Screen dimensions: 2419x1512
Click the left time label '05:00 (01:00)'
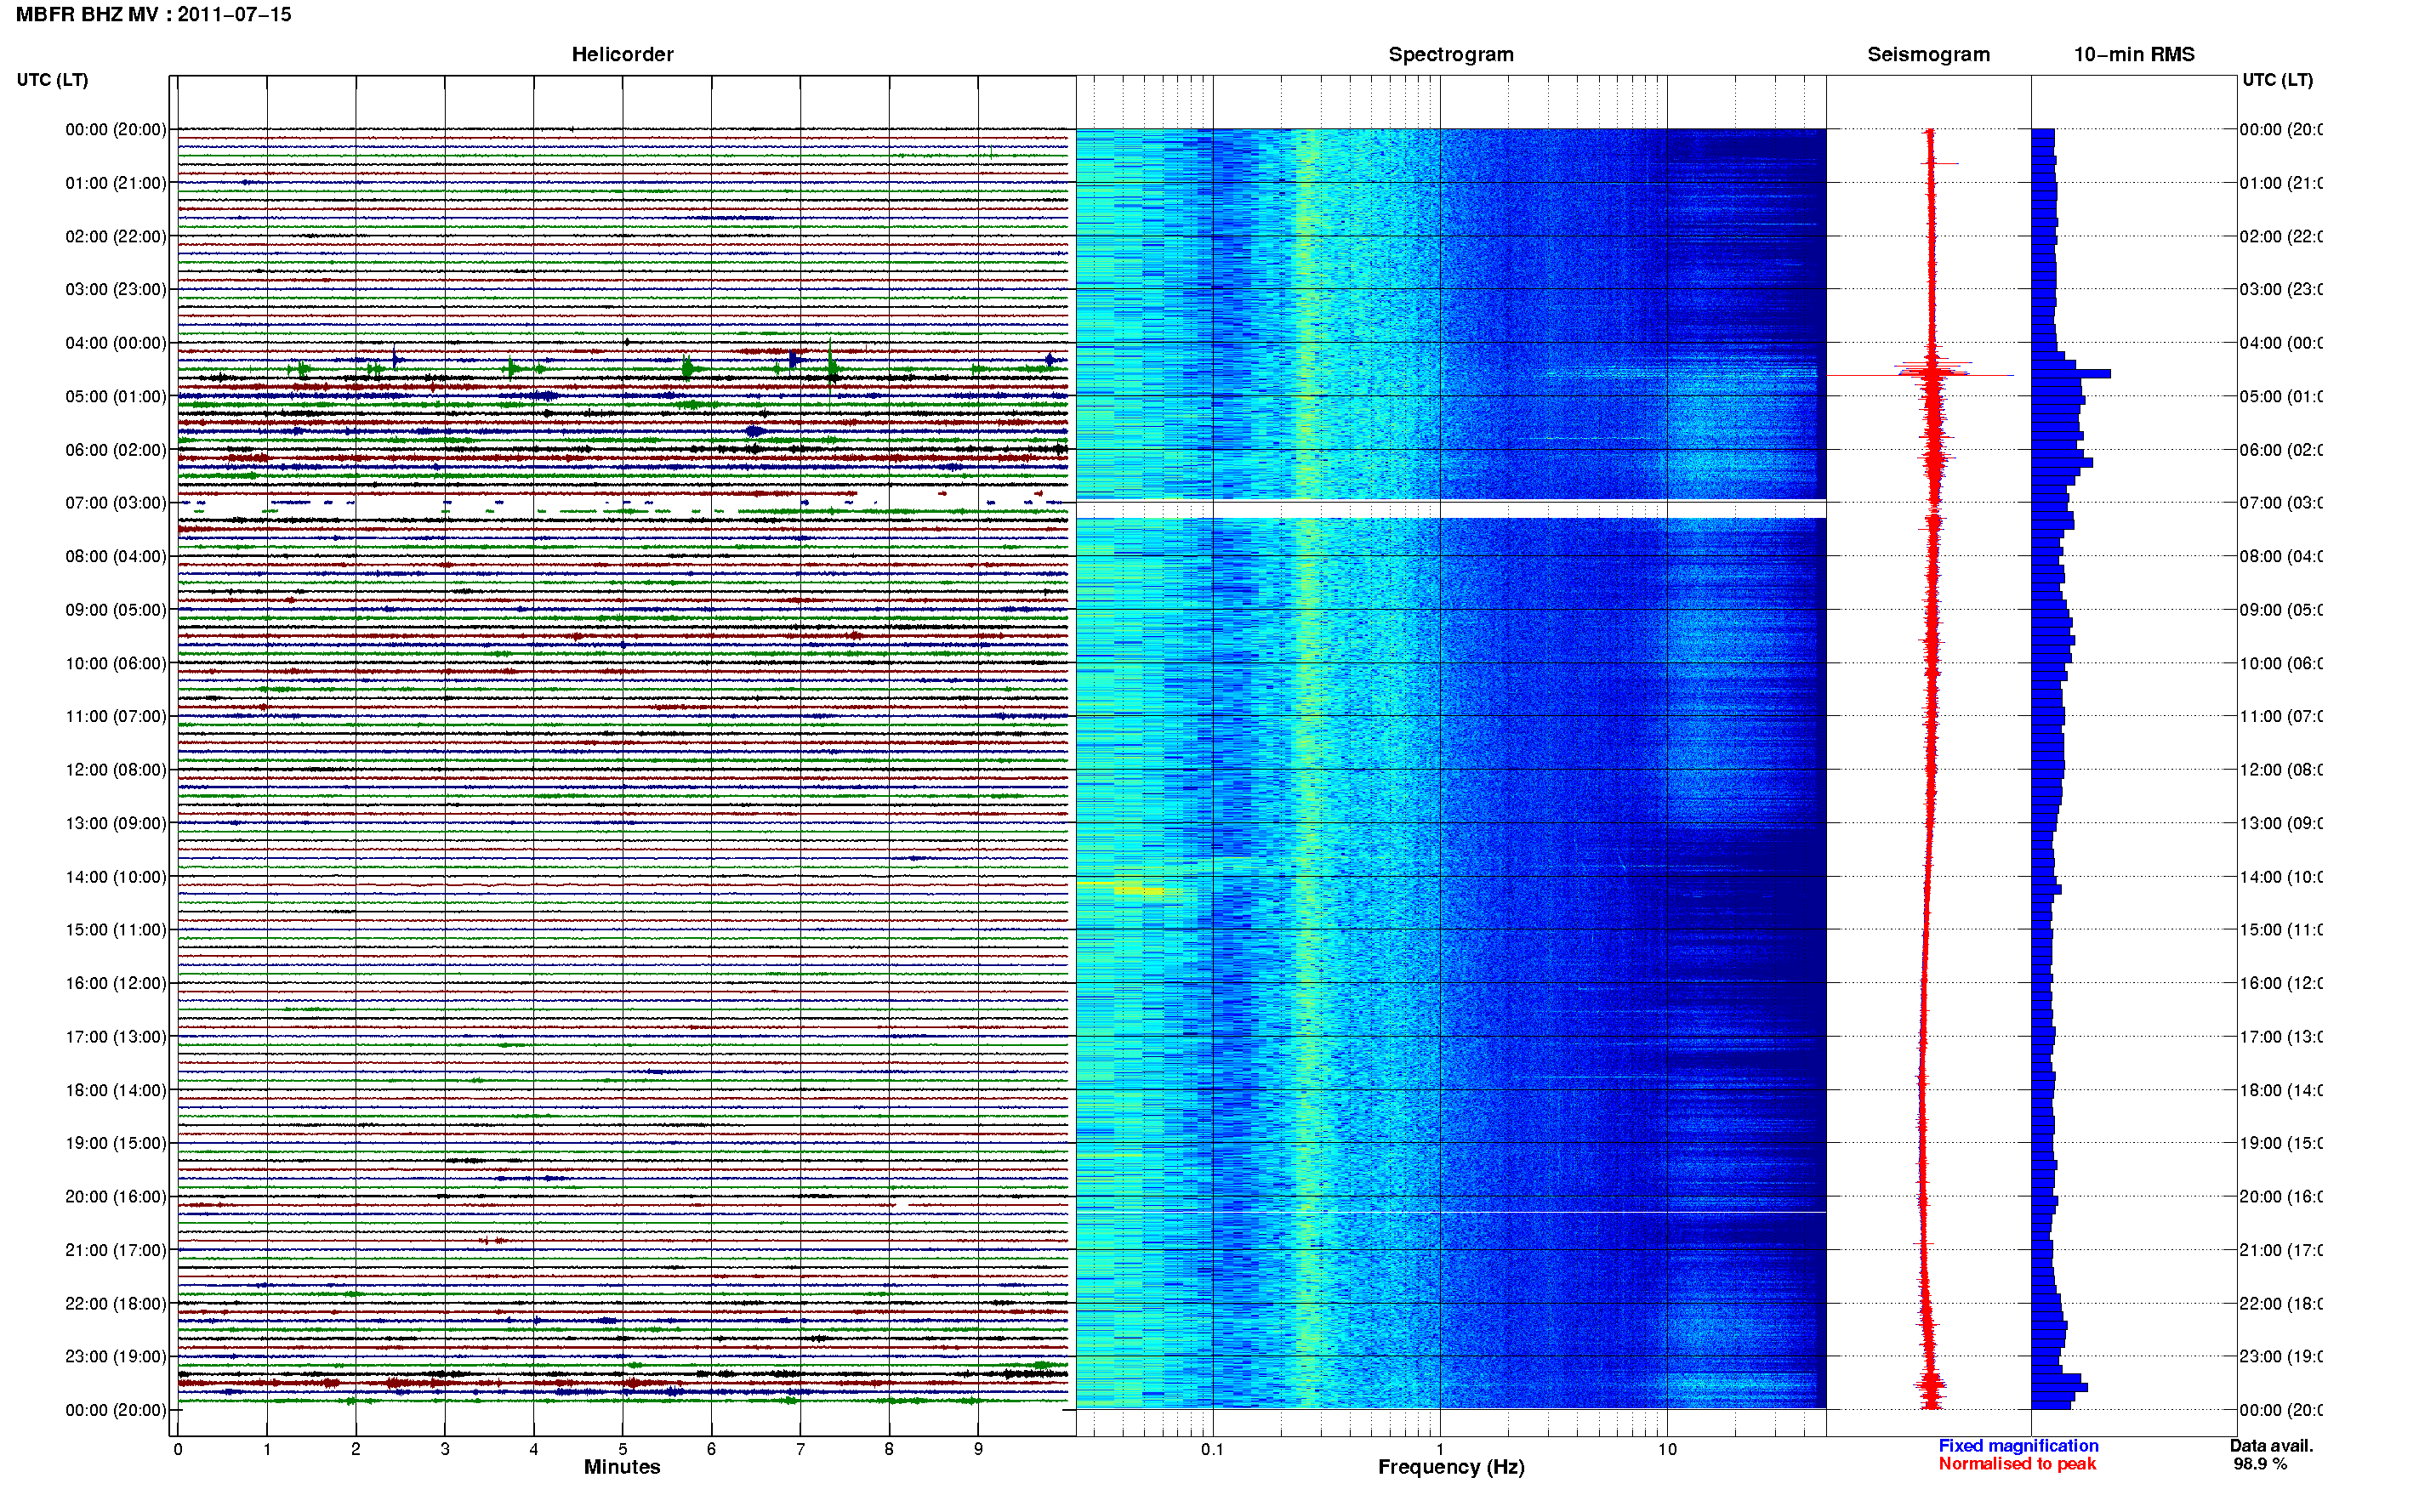(116, 396)
